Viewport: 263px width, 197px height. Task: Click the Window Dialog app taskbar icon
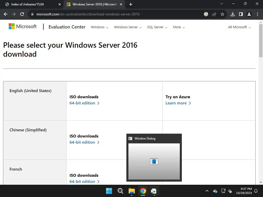tap(154, 191)
